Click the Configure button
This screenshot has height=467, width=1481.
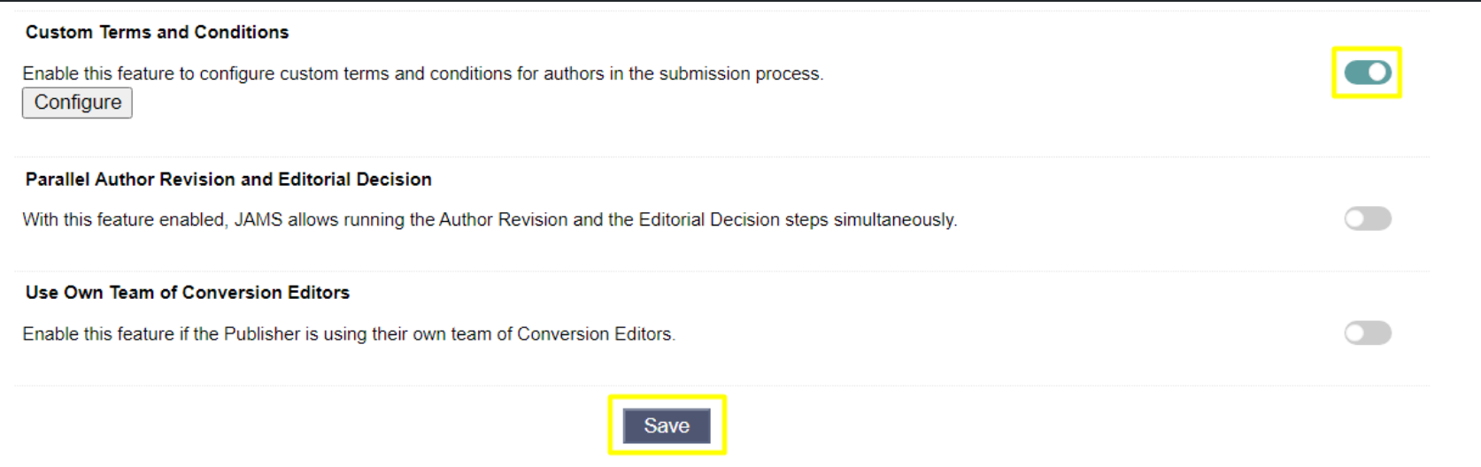coord(77,103)
